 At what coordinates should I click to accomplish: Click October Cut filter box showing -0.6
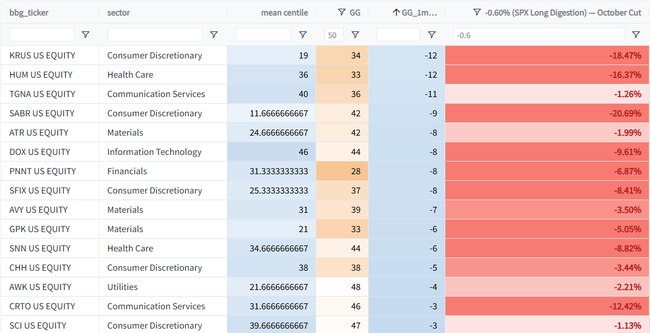pos(539,35)
